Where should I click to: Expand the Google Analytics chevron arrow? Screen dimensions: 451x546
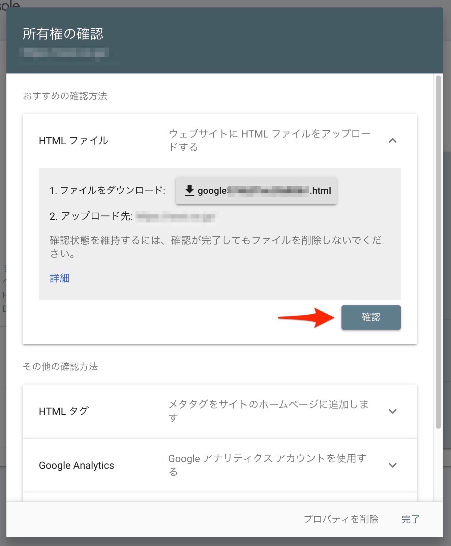392,465
